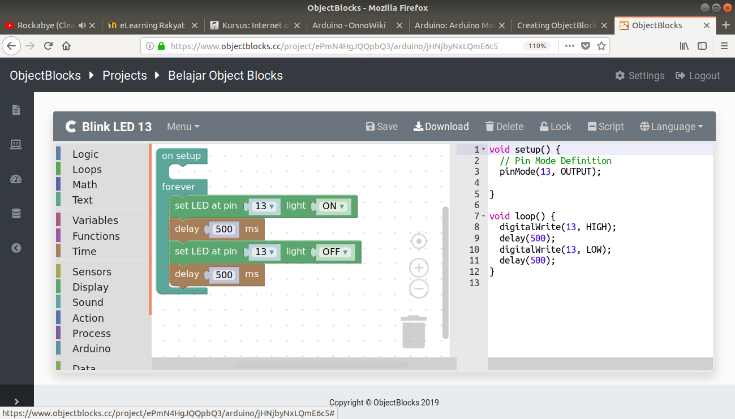This screenshot has width=735, height=419.
Task: Toggle the Script code panel
Action: pos(605,127)
